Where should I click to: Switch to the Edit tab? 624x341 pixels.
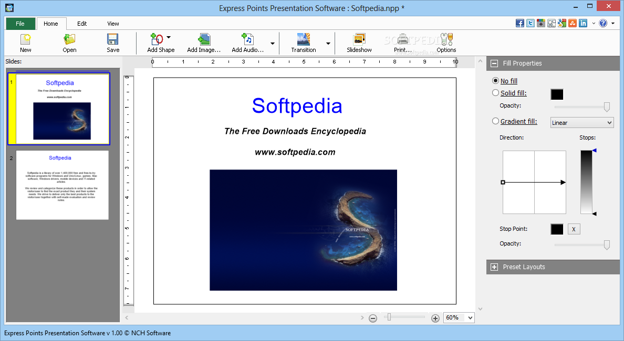pyautogui.click(x=82, y=24)
